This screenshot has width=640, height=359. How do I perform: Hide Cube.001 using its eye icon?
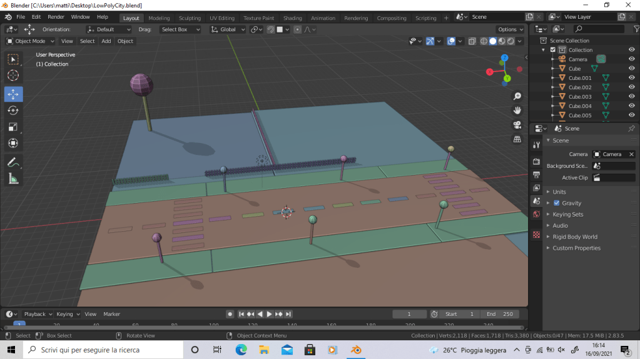[631, 78]
